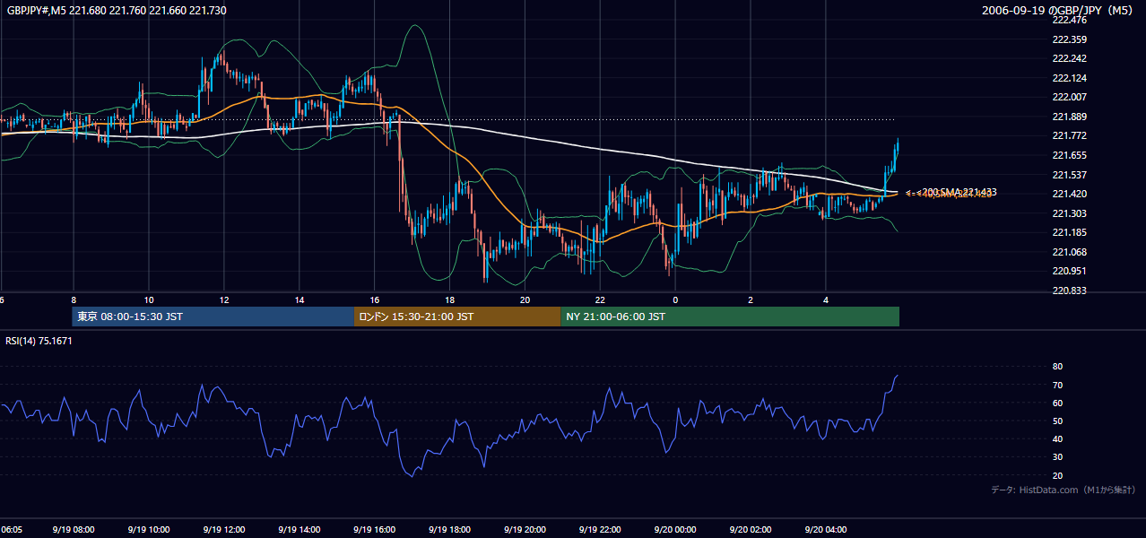Click price axis label 221.889
The image size is (1146, 538).
point(1069,117)
